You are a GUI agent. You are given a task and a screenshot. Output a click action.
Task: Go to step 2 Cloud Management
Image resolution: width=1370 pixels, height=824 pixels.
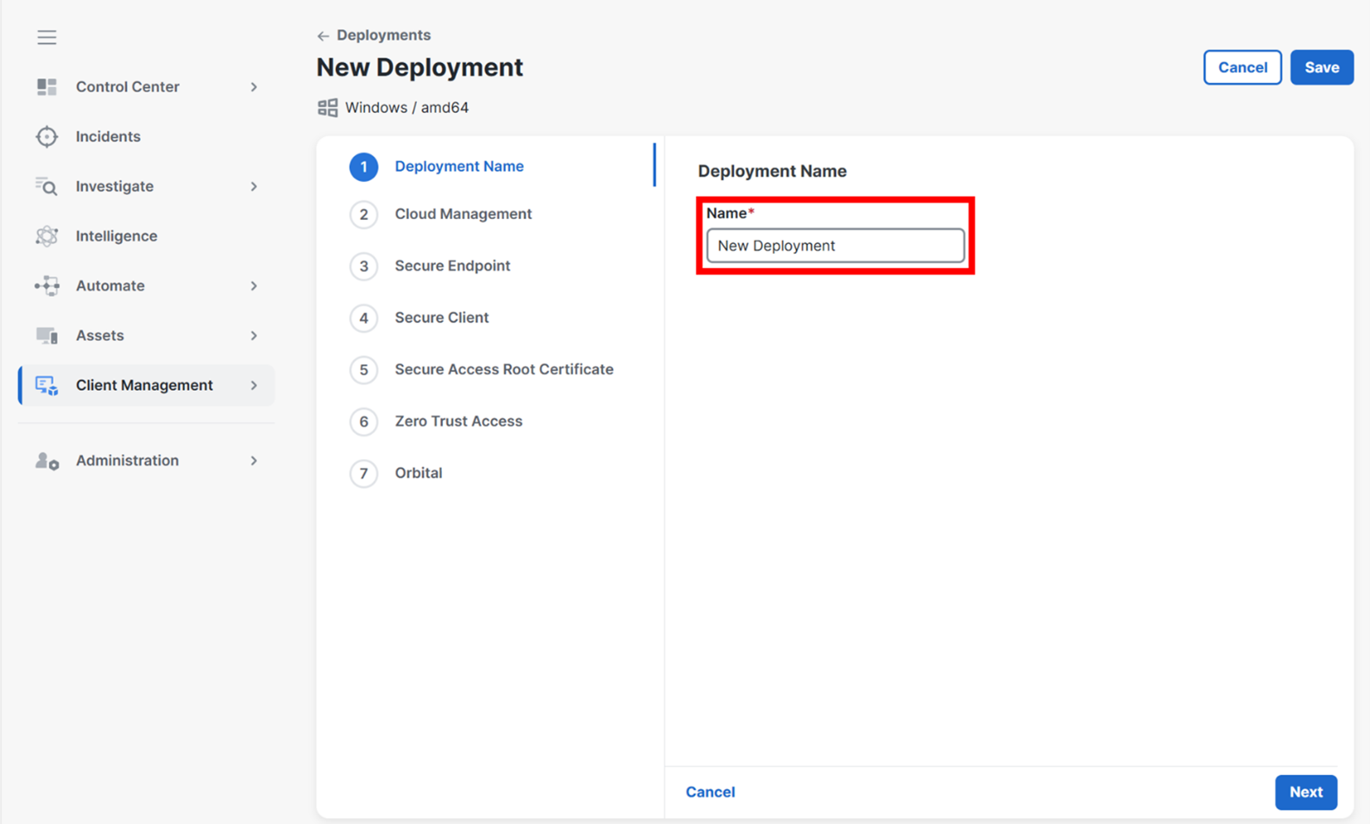point(463,214)
